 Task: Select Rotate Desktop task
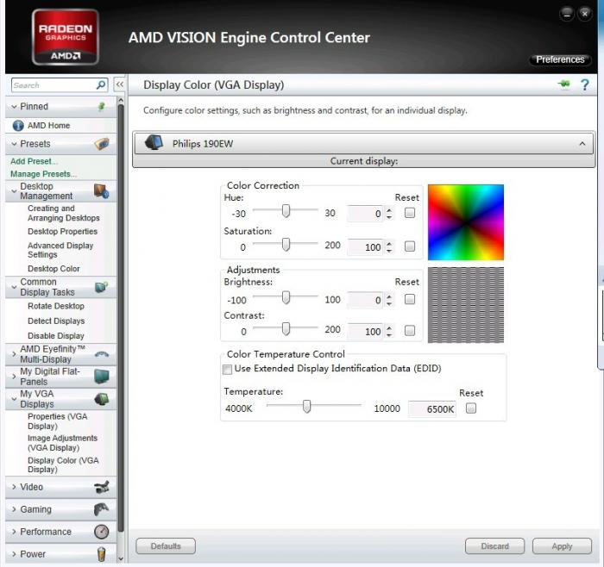tap(56, 306)
